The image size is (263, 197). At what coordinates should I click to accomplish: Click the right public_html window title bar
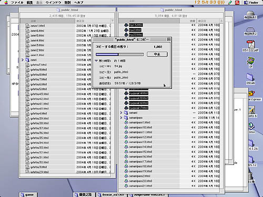[x=171, y=10]
